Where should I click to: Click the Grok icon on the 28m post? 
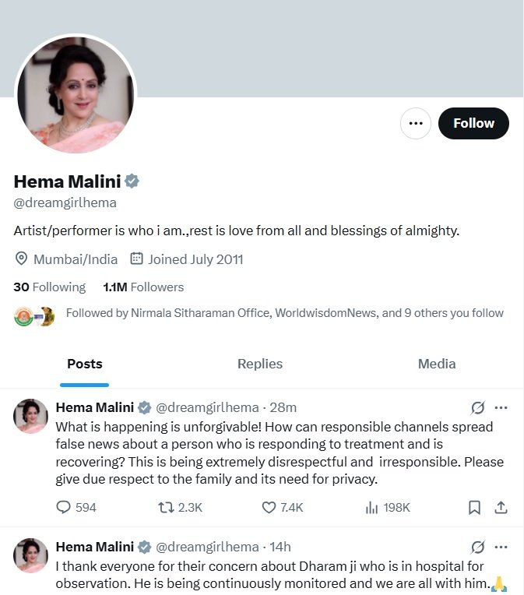[x=478, y=407]
